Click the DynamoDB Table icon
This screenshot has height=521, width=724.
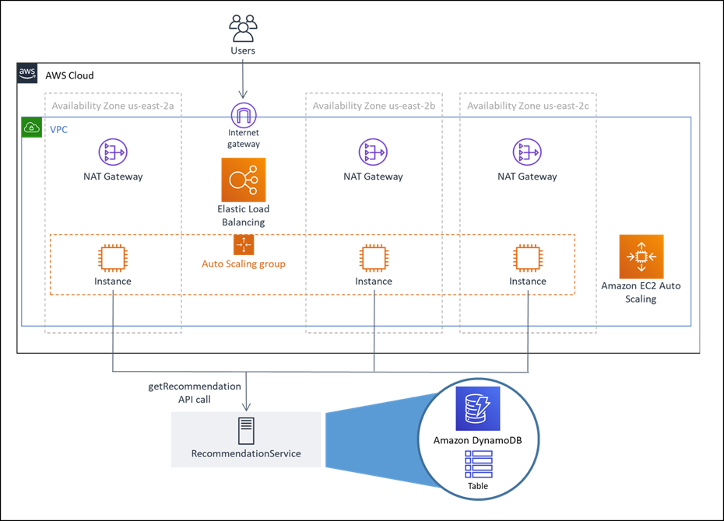coord(478,464)
